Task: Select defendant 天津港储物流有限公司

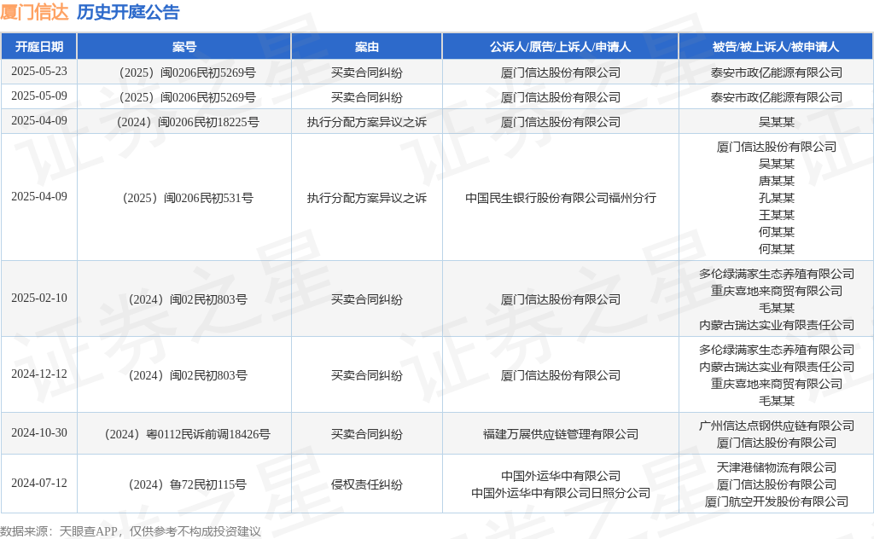Action: pyautogui.click(x=776, y=467)
